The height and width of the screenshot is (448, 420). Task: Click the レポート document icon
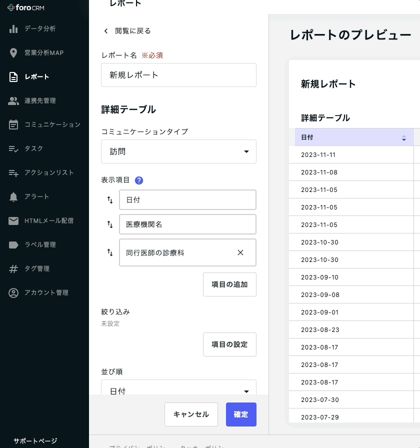coord(13,77)
